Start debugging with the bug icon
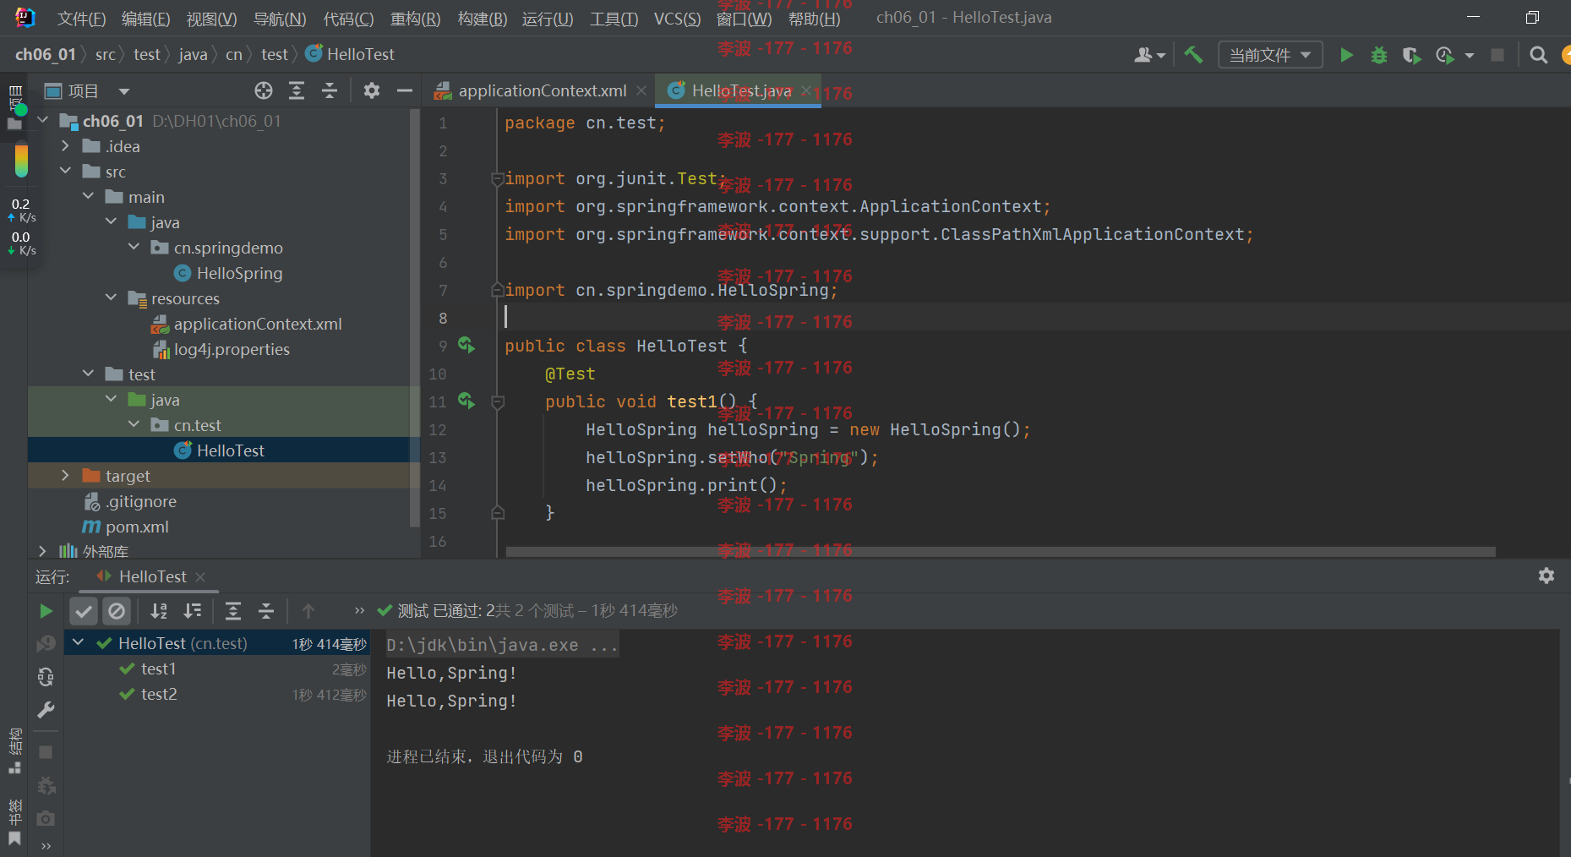1571x857 pixels. [1379, 55]
